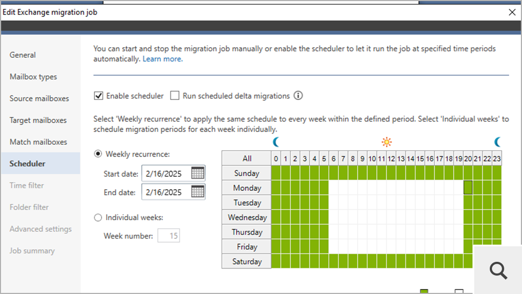This screenshot has height=294, width=522.
Task: Click the All button in schedule grid
Action: 247,159
